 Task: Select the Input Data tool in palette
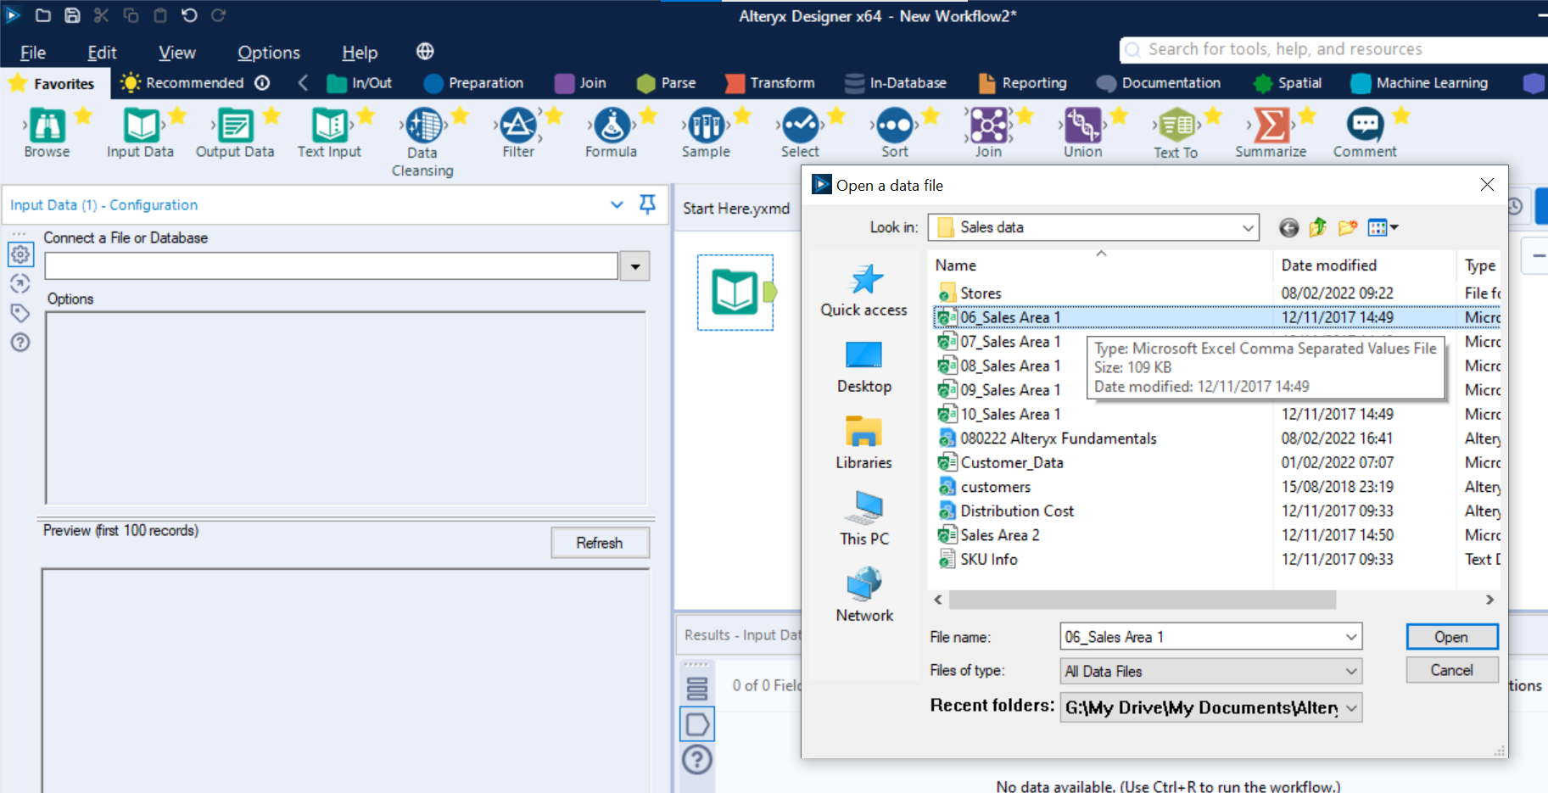(x=141, y=126)
